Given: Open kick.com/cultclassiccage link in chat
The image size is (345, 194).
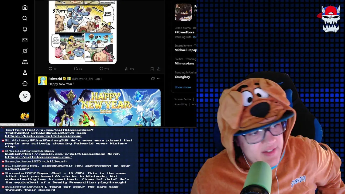Looking at the screenshot, I should 43,136.
